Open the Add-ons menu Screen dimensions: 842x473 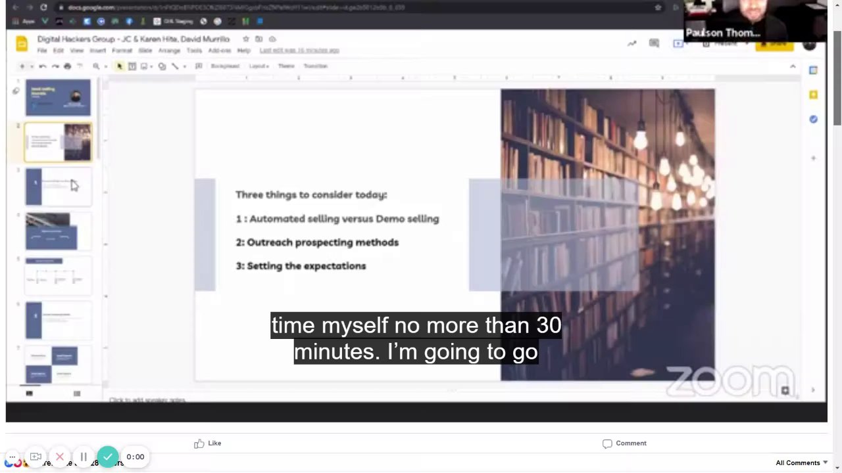pos(220,51)
